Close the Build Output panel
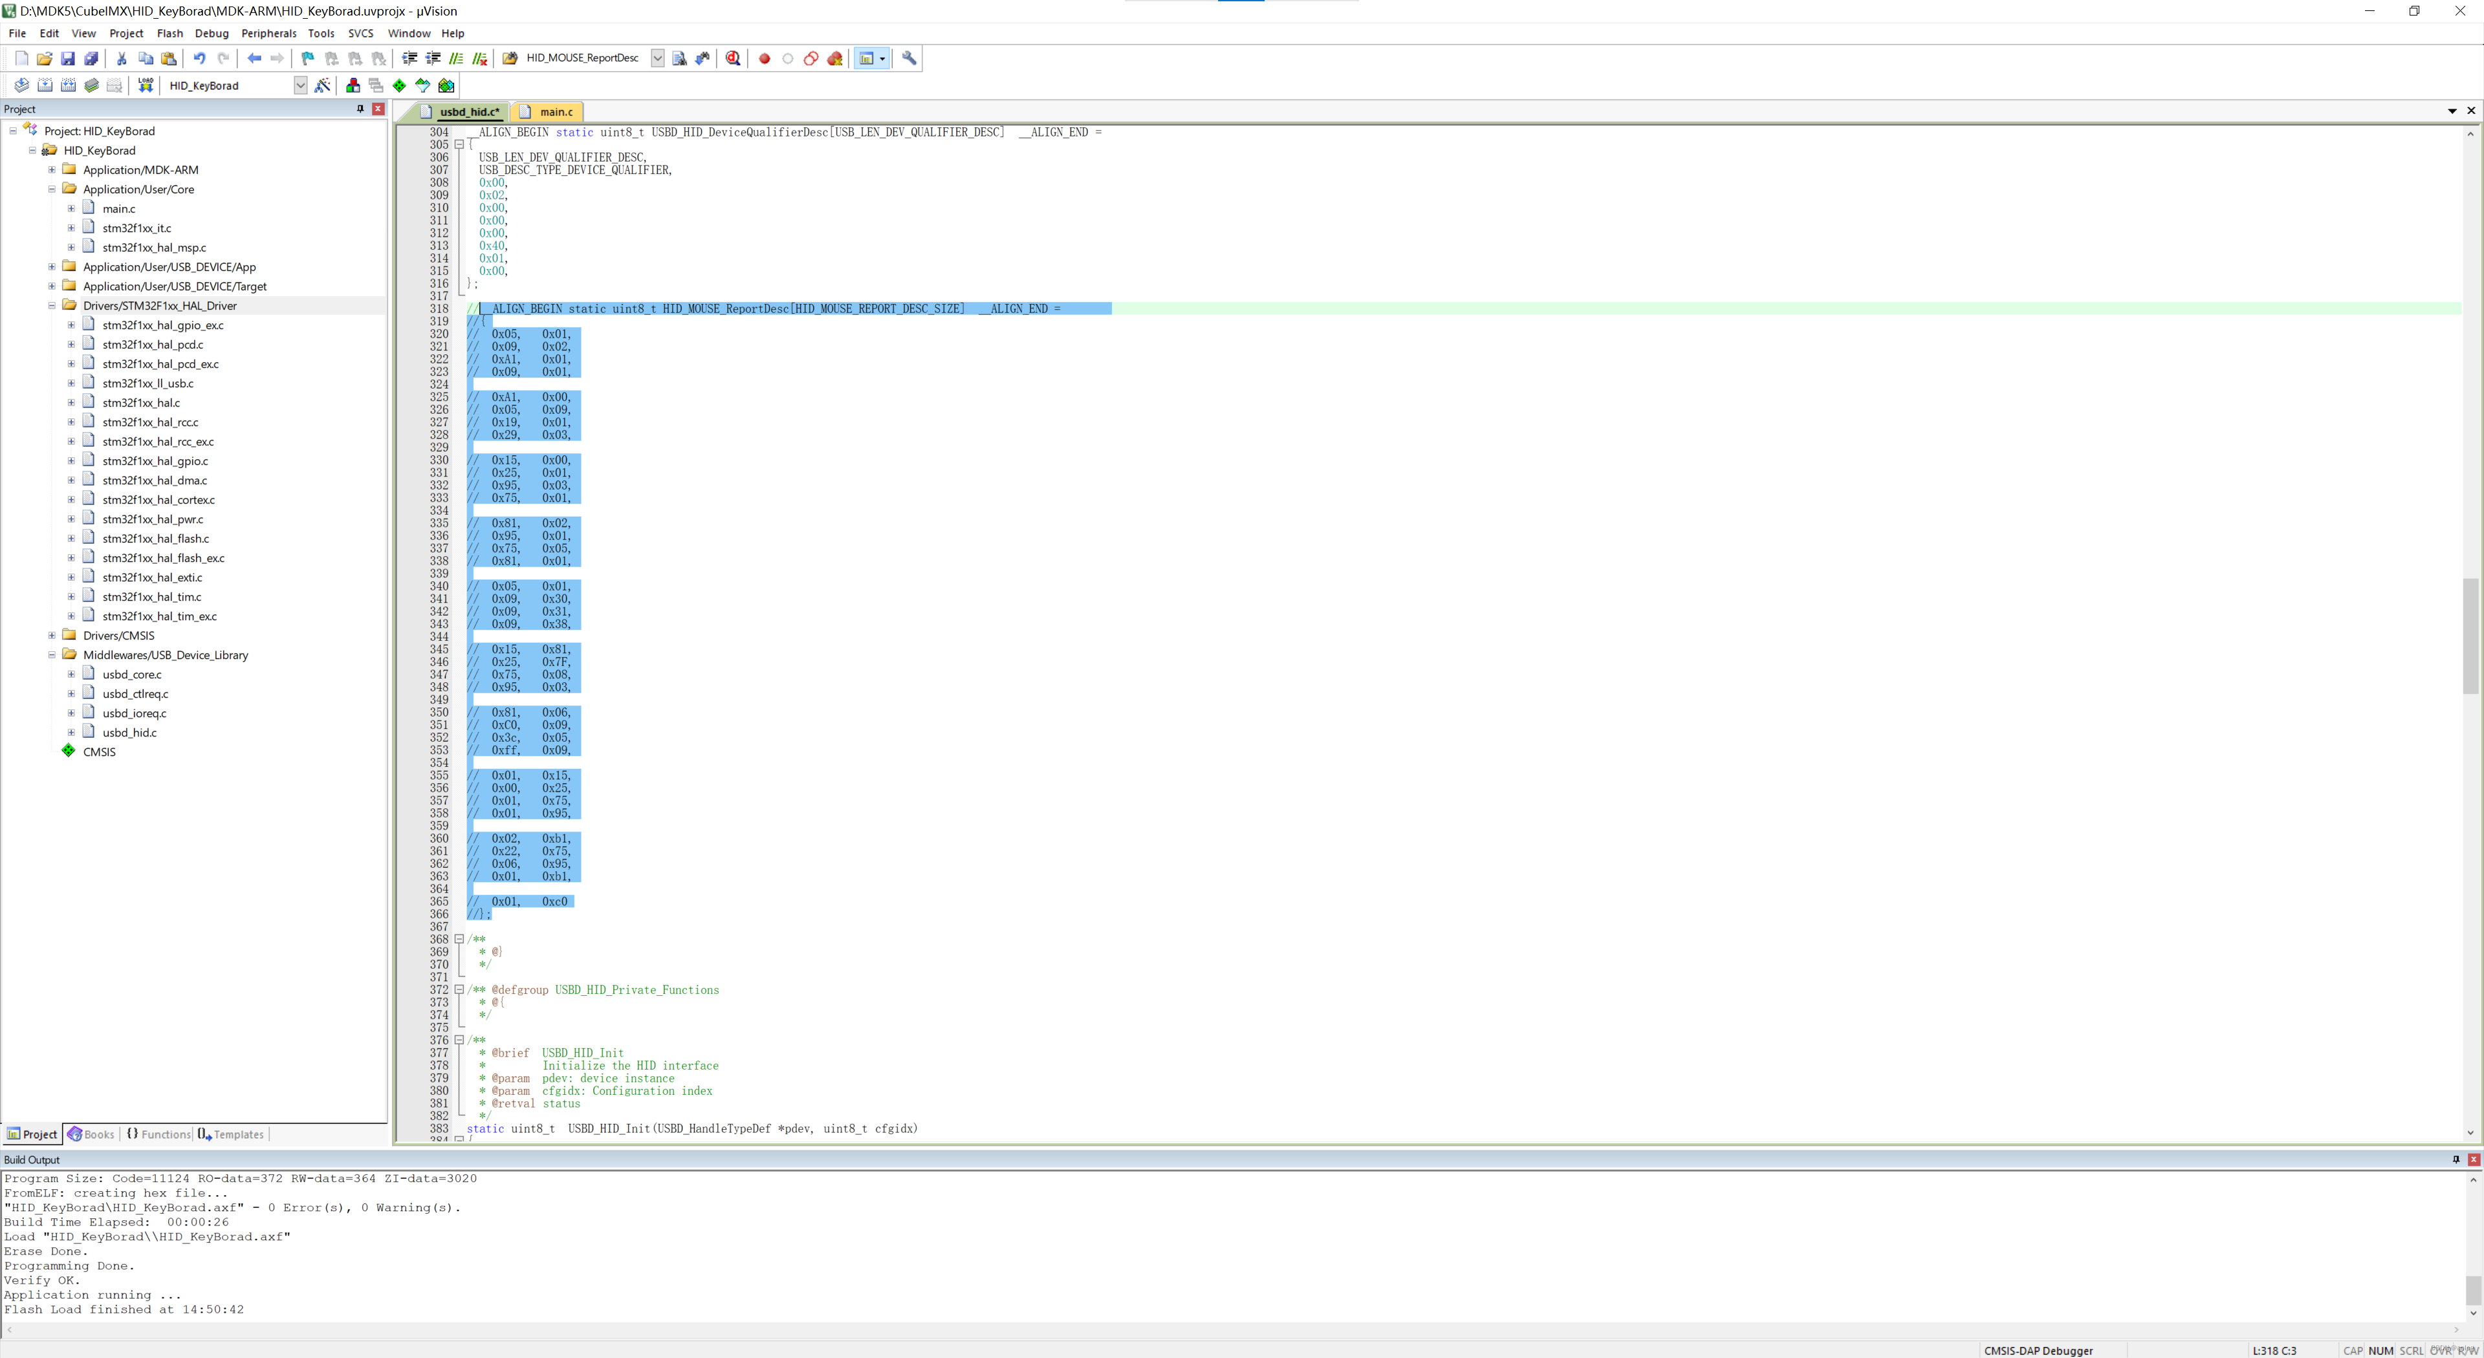 pyautogui.click(x=2474, y=1159)
